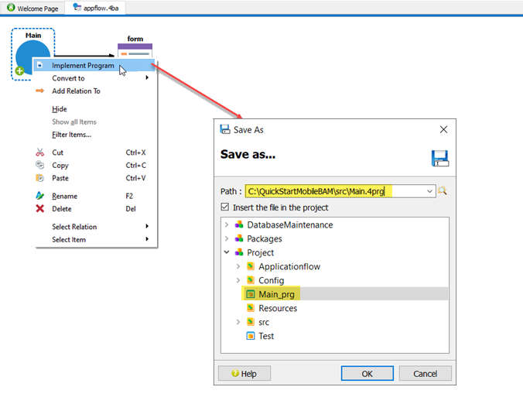Click the Copy icon in context menu

point(39,165)
